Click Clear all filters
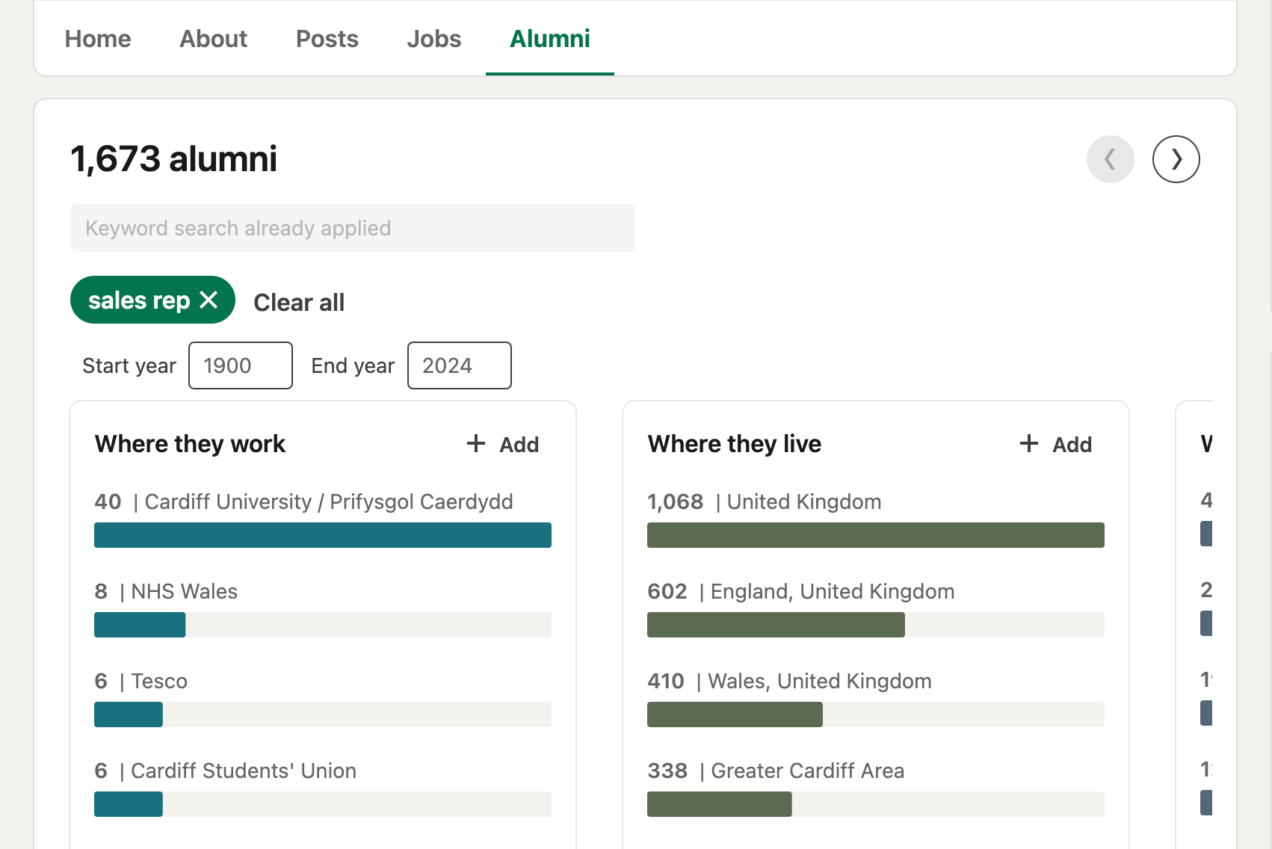The height and width of the screenshot is (849, 1272). pyautogui.click(x=299, y=303)
